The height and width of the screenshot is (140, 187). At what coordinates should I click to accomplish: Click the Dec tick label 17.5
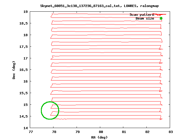pos(23,47)
